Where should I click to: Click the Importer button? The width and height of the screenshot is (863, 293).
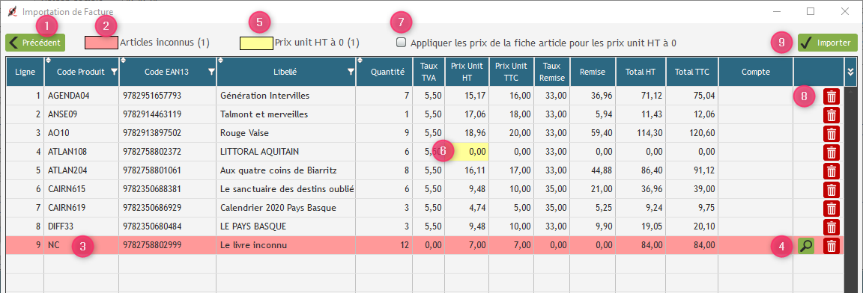pos(827,43)
